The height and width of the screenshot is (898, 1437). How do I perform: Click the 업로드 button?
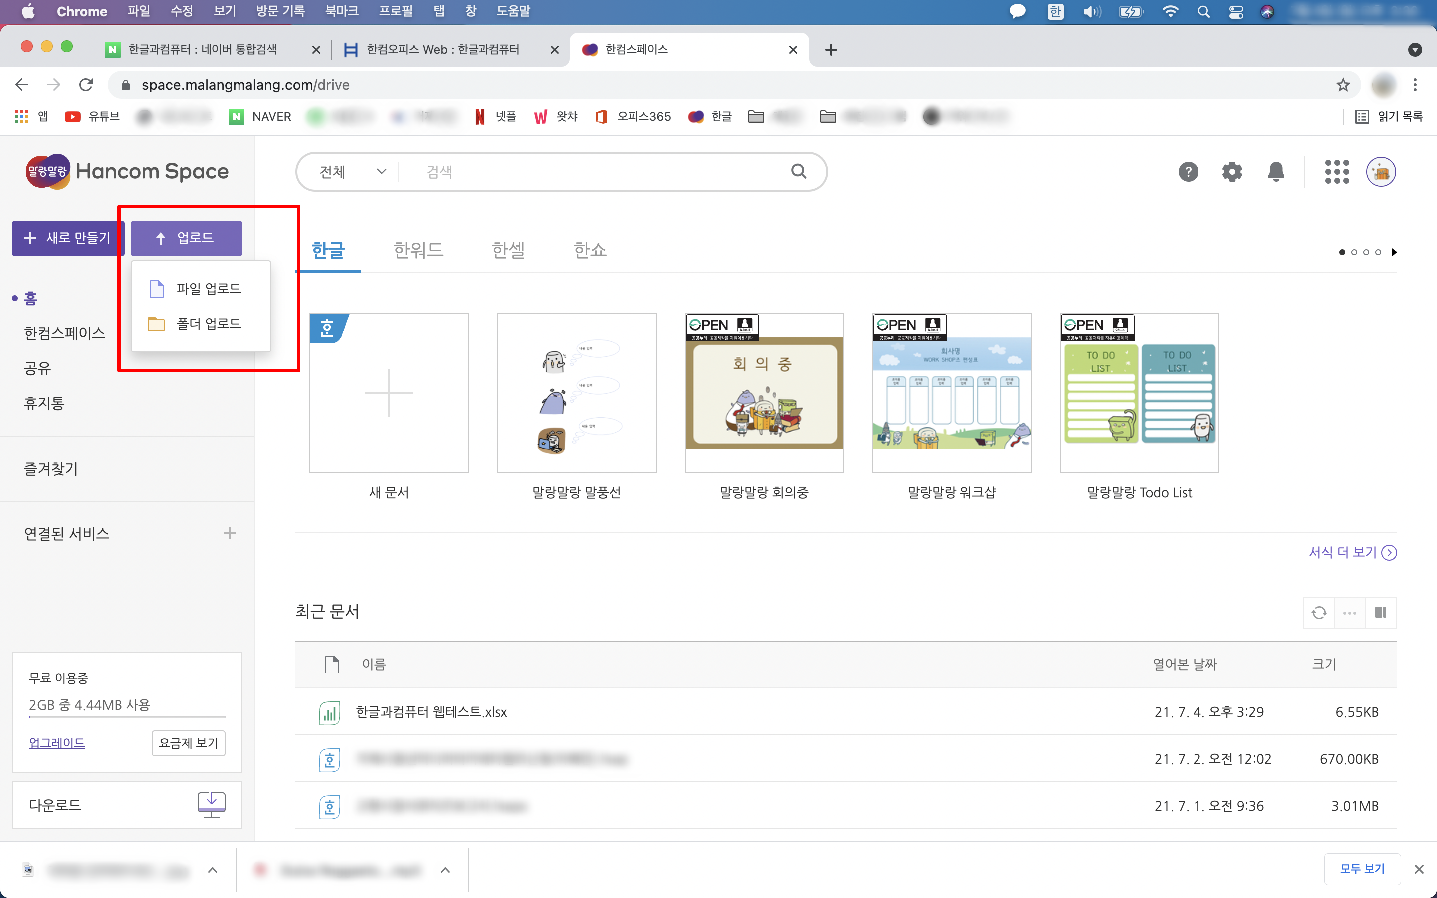[x=187, y=238]
